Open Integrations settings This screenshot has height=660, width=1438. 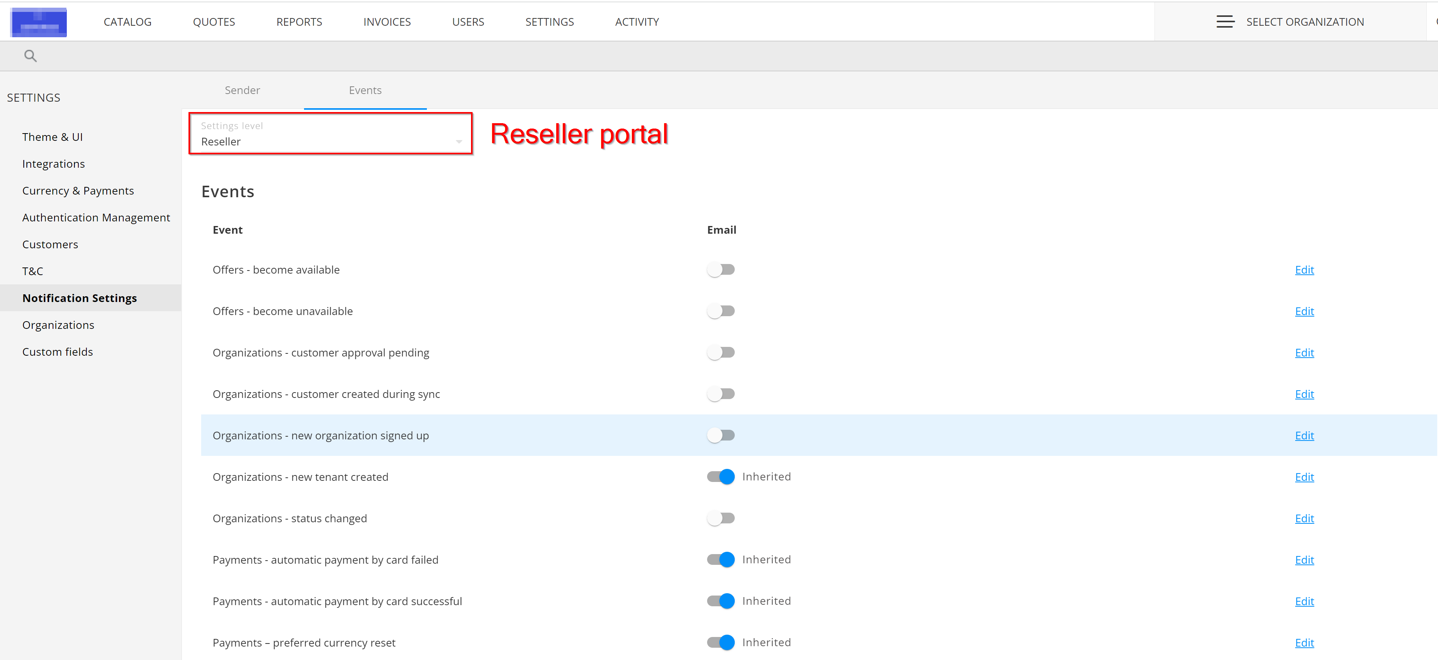[54, 164]
